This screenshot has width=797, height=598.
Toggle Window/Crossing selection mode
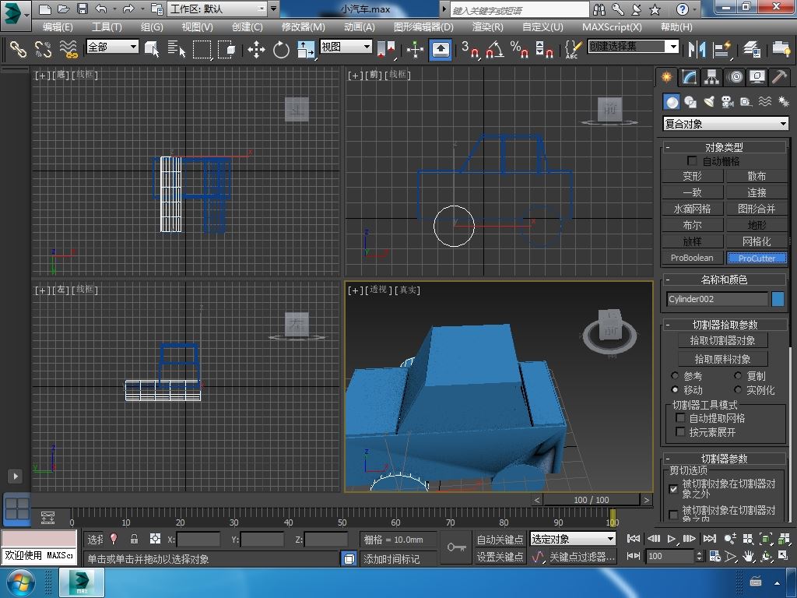tap(226, 49)
